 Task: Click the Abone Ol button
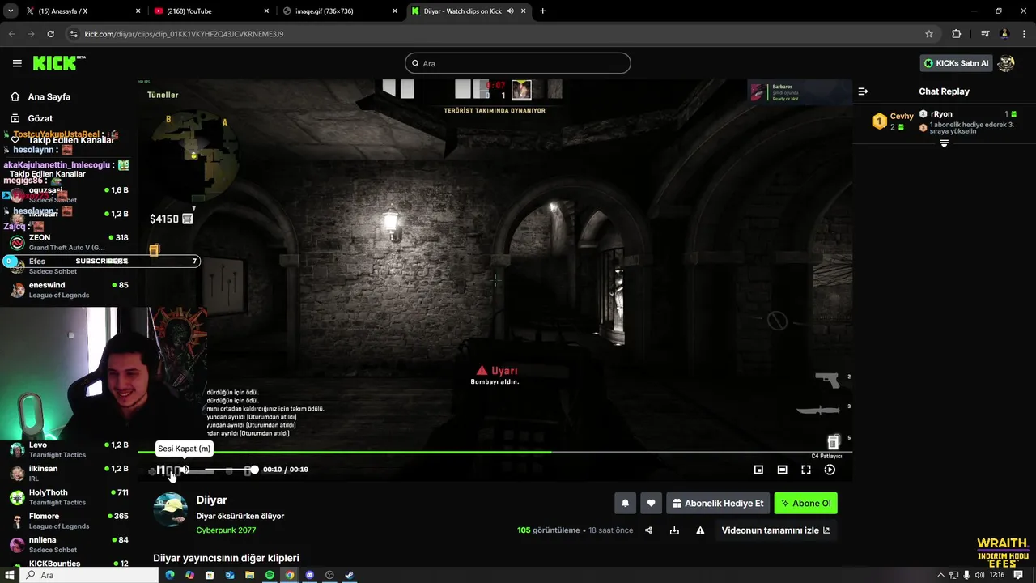pos(805,503)
